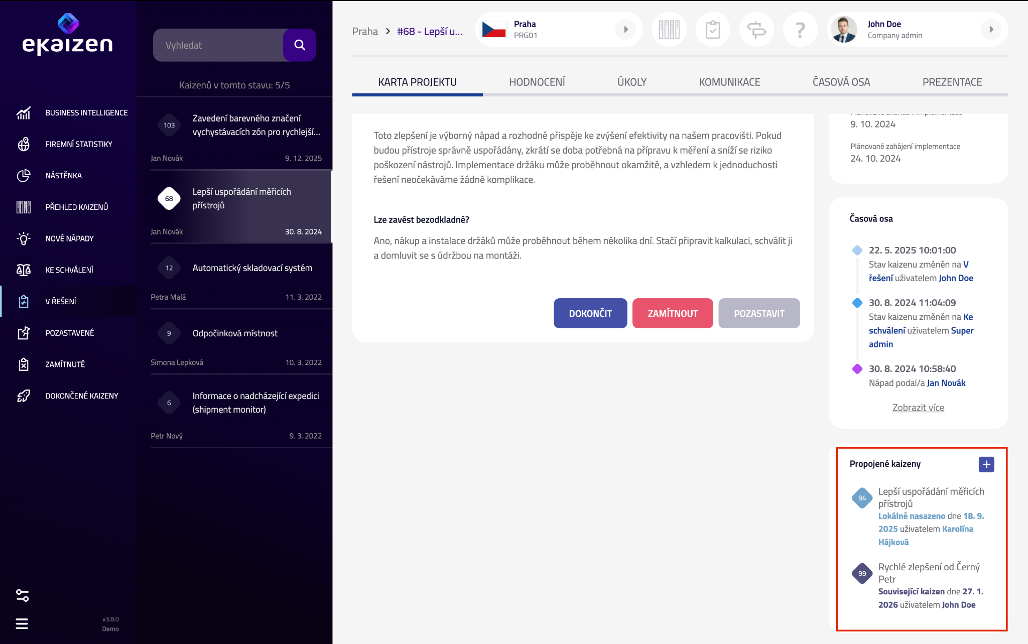This screenshot has width=1028, height=644.
Task: Toggle the hamburger menu in sidebar
Action: (x=22, y=623)
